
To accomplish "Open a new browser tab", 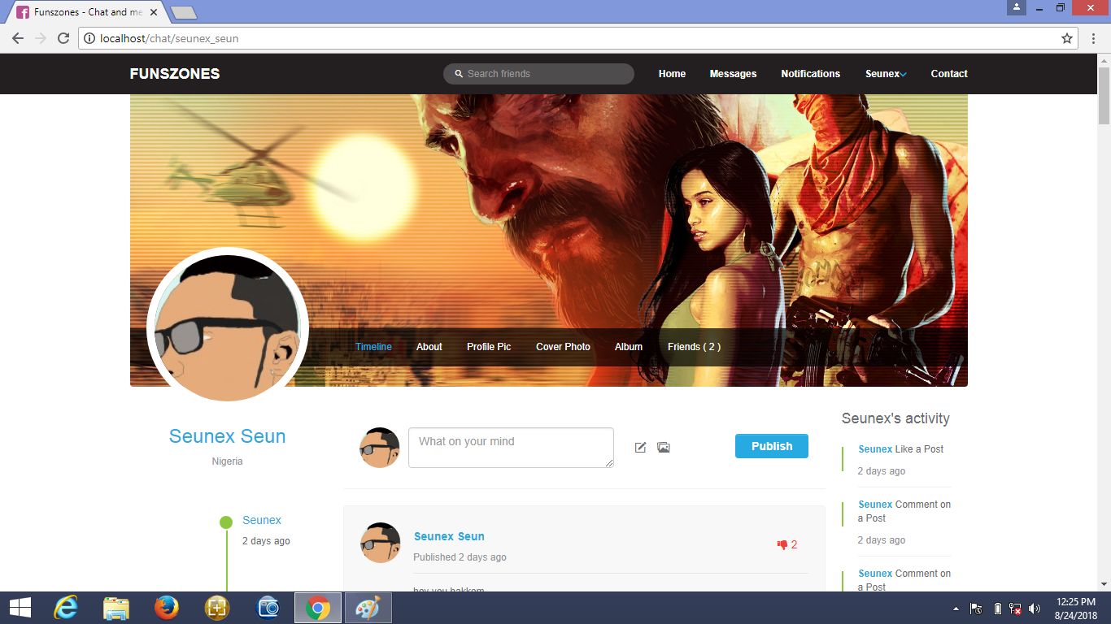I will tap(184, 13).
